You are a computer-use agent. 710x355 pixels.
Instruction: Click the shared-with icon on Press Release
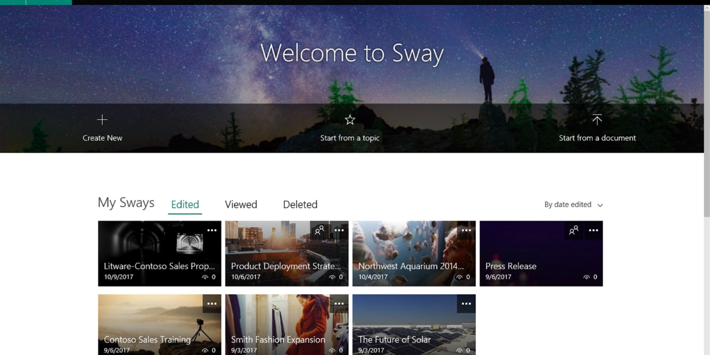pyautogui.click(x=573, y=230)
